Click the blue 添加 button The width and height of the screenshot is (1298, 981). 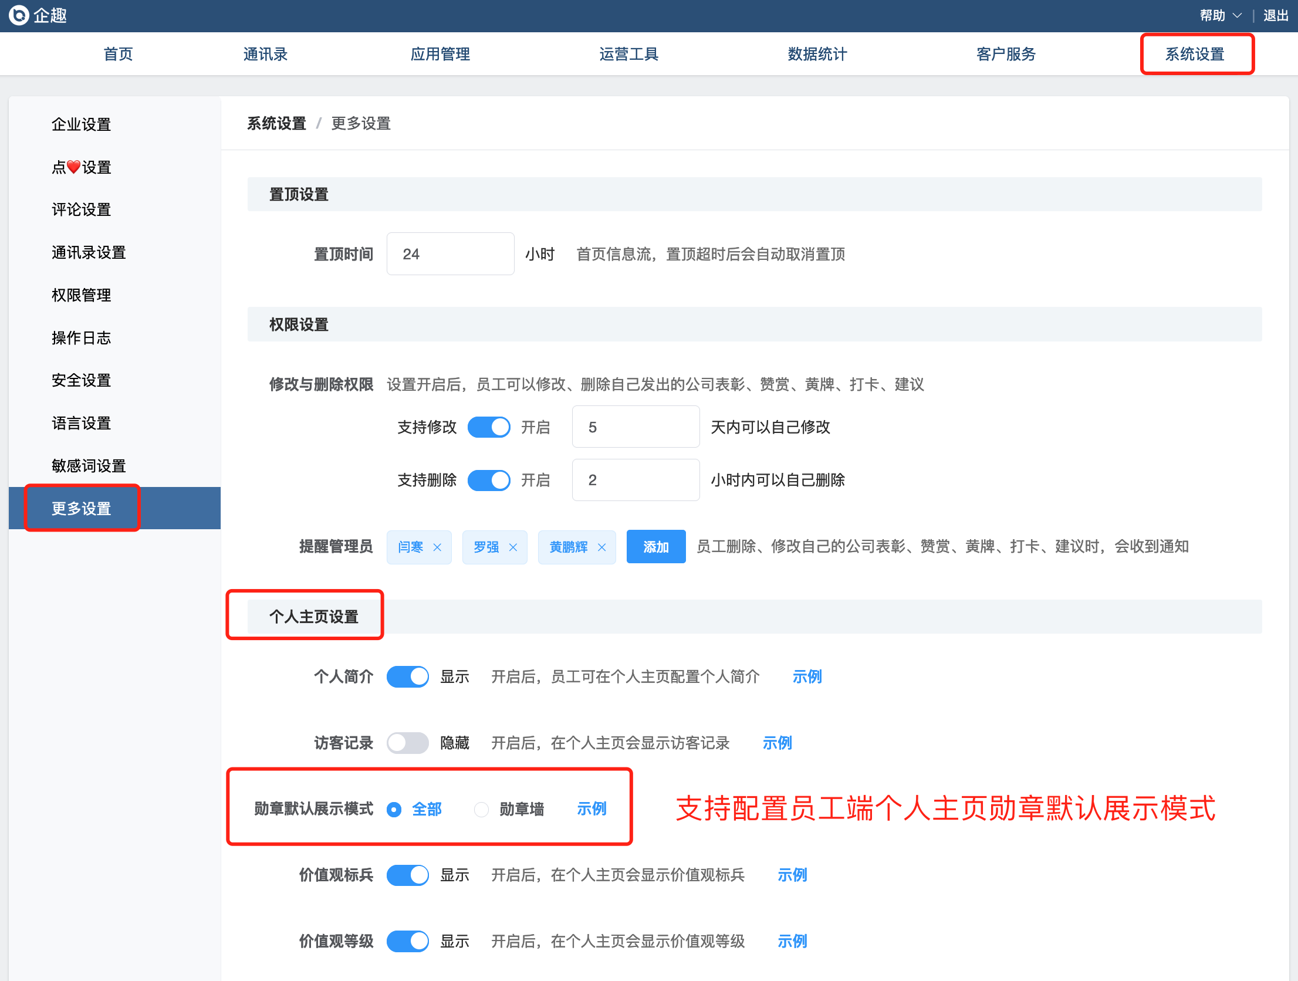655,547
